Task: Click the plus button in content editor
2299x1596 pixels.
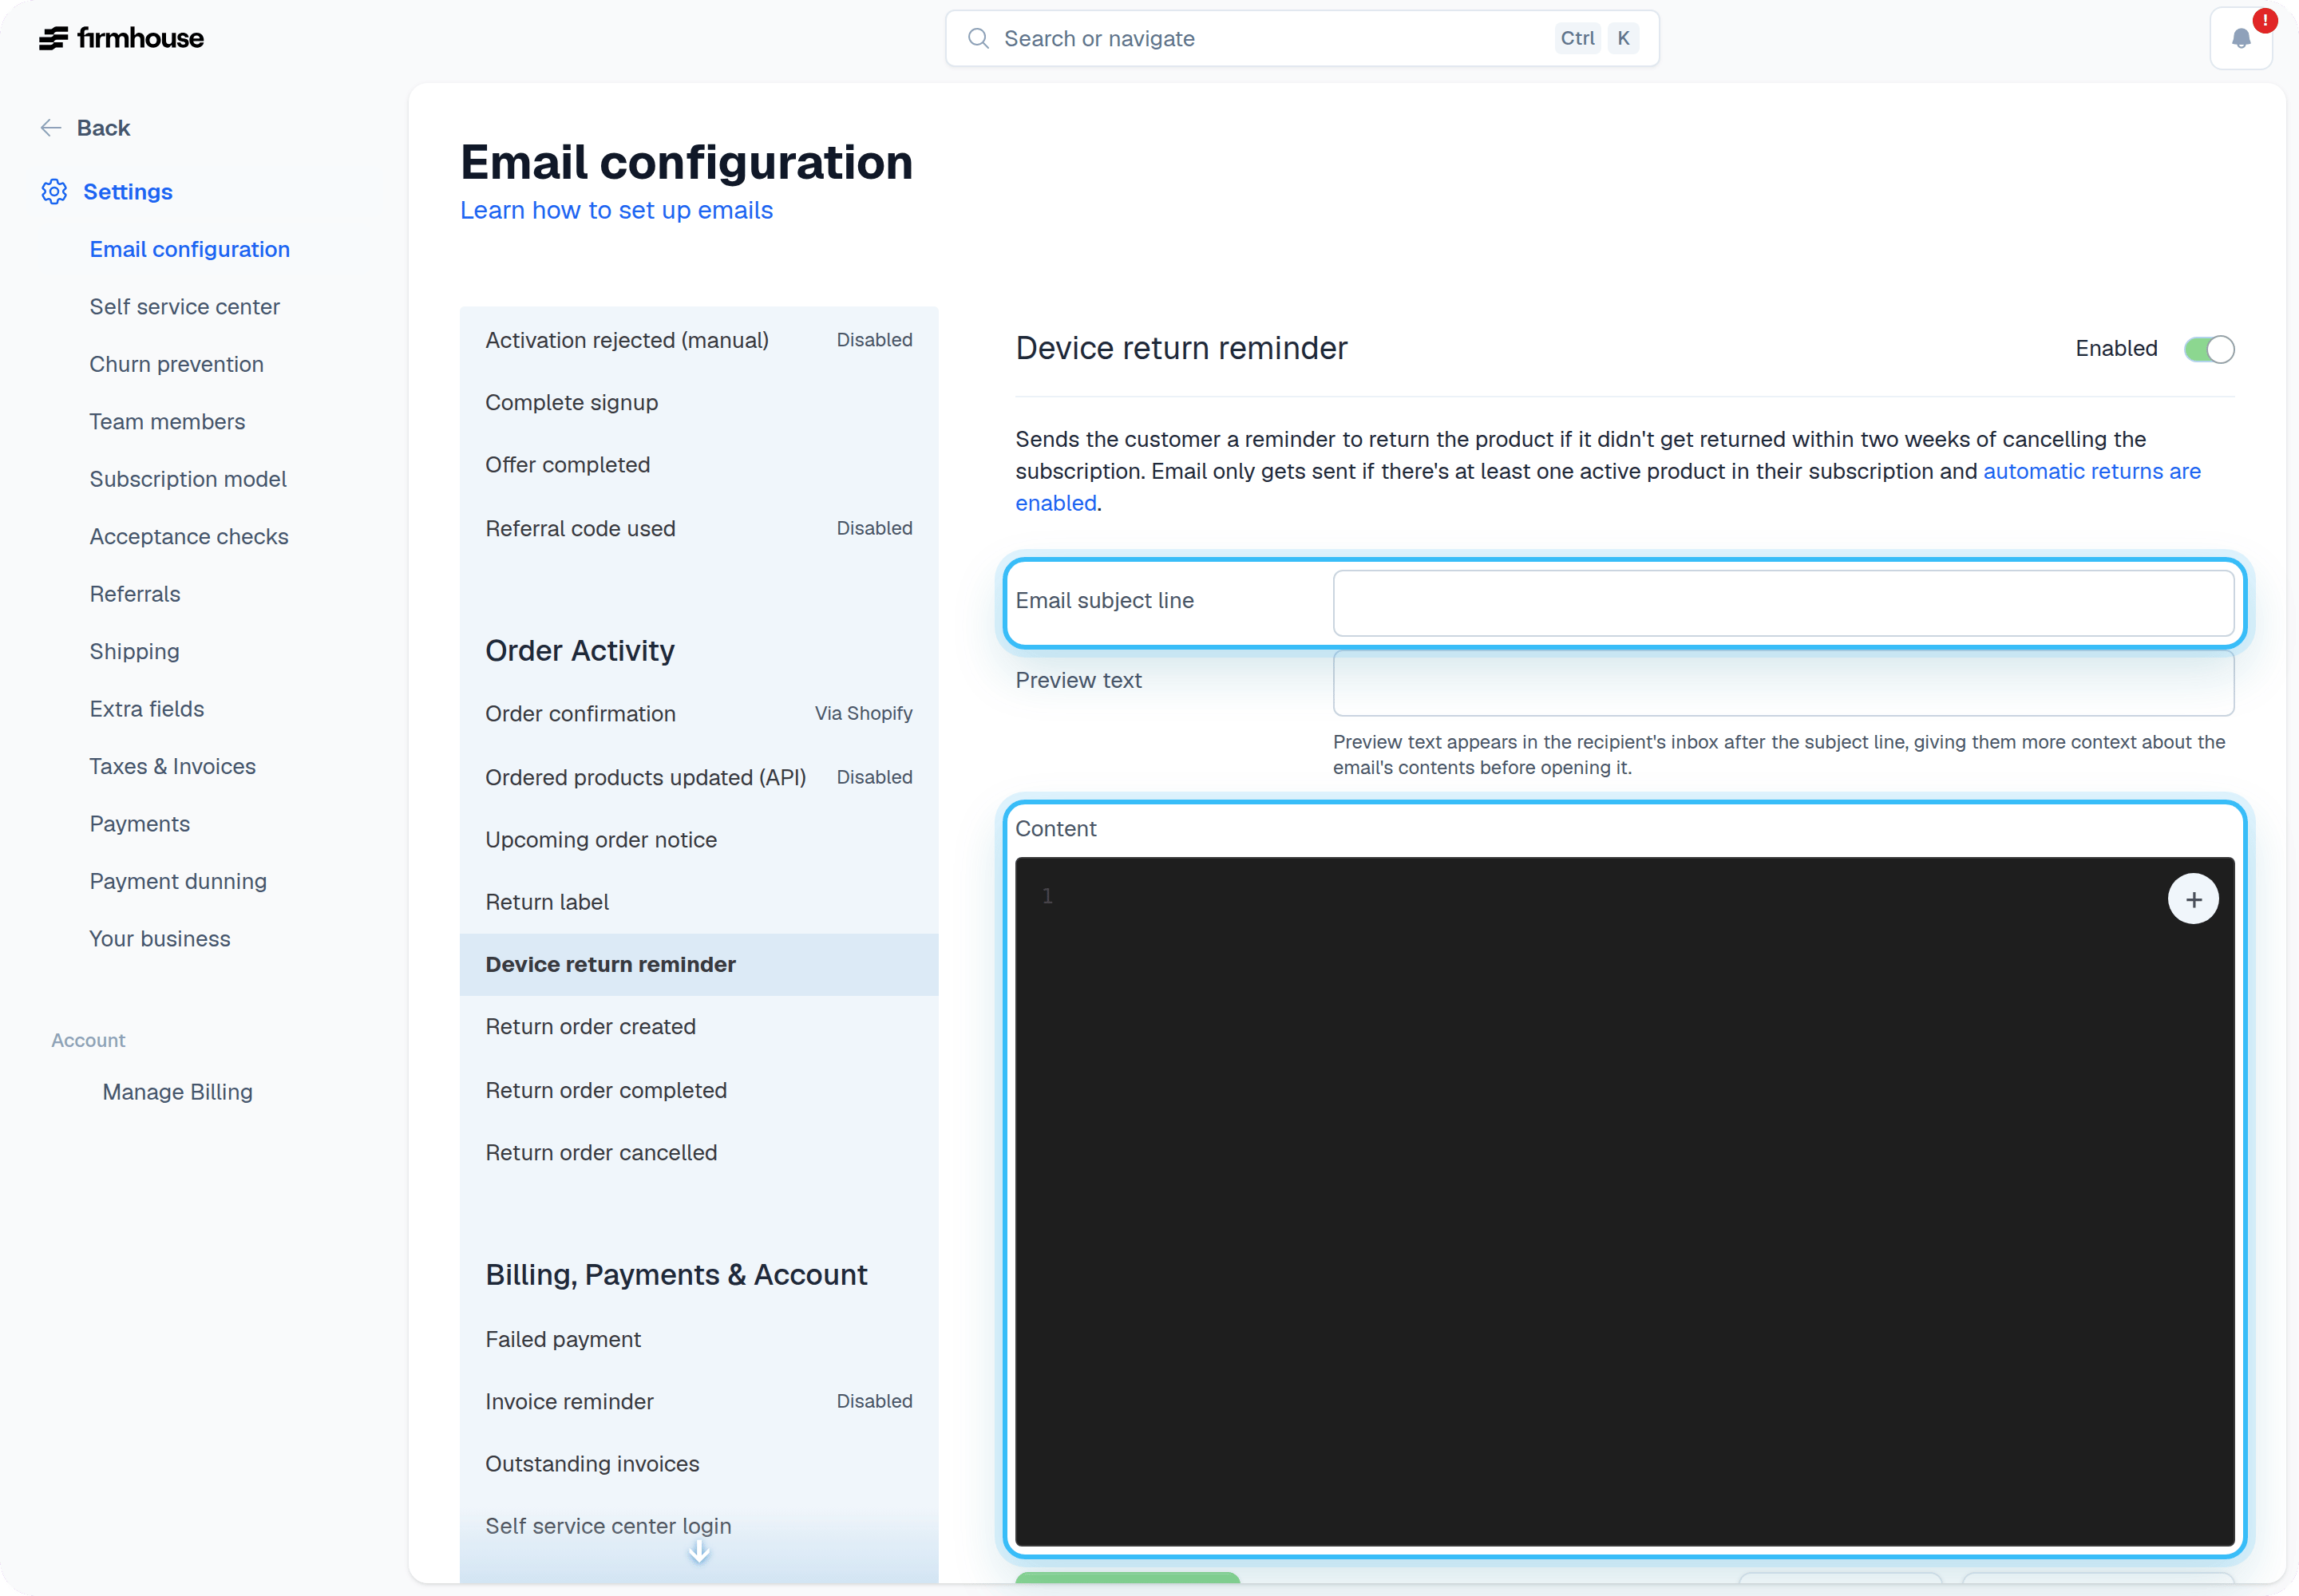Action: click(2193, 899)
